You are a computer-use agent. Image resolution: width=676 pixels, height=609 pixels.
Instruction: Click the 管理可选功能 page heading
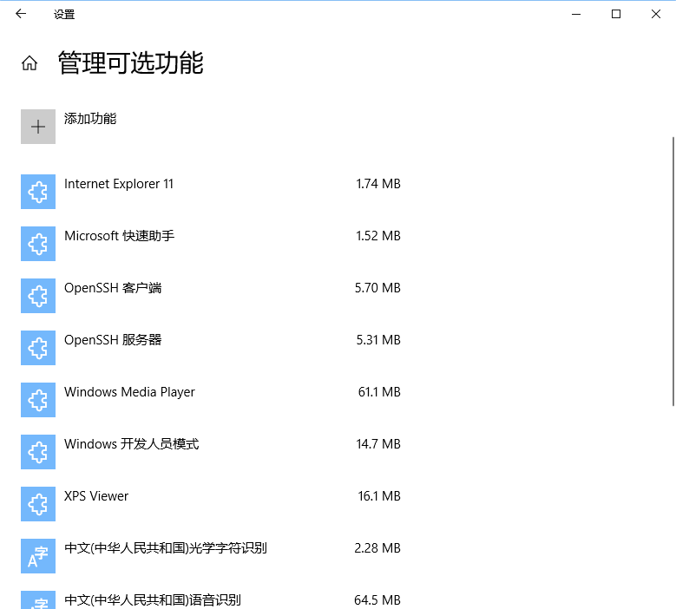(x=131, y=63)
